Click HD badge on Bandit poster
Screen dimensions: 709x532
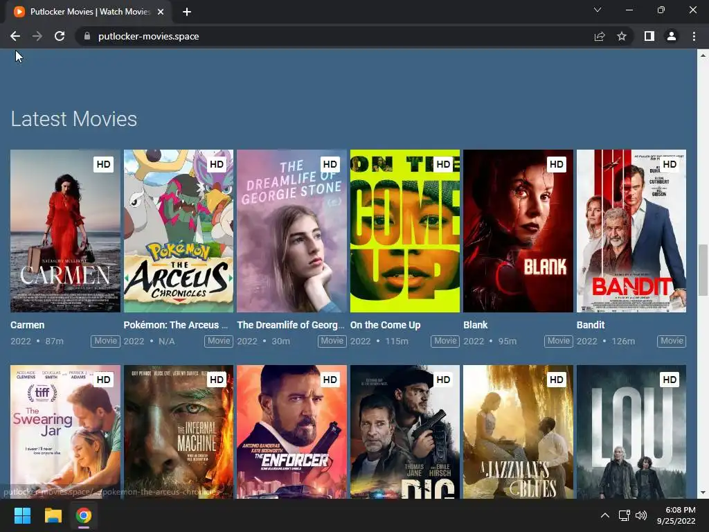pos(670,164)
